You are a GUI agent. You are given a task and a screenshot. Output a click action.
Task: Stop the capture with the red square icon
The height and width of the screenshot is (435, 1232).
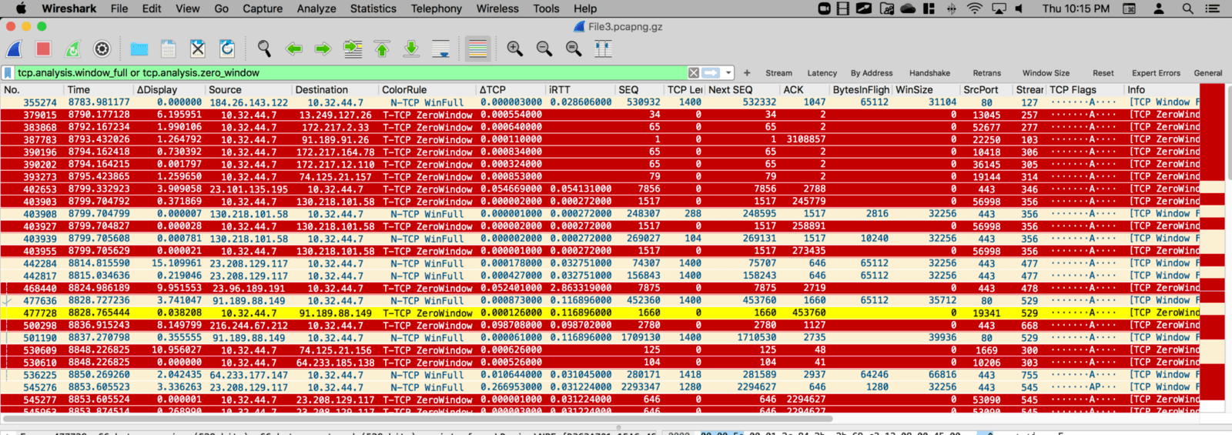pos(43,49)
